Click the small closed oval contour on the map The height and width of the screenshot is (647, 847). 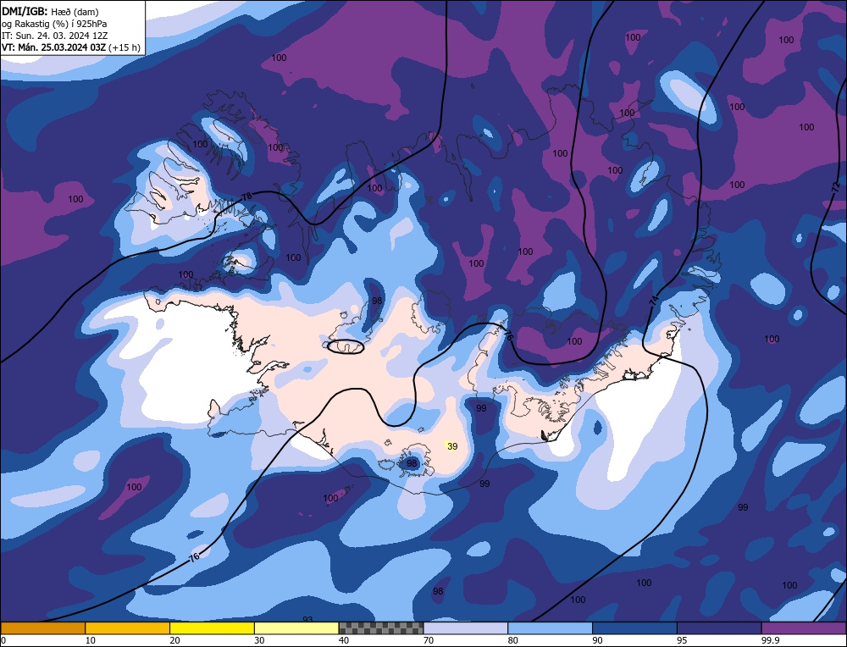pos(346,346)
